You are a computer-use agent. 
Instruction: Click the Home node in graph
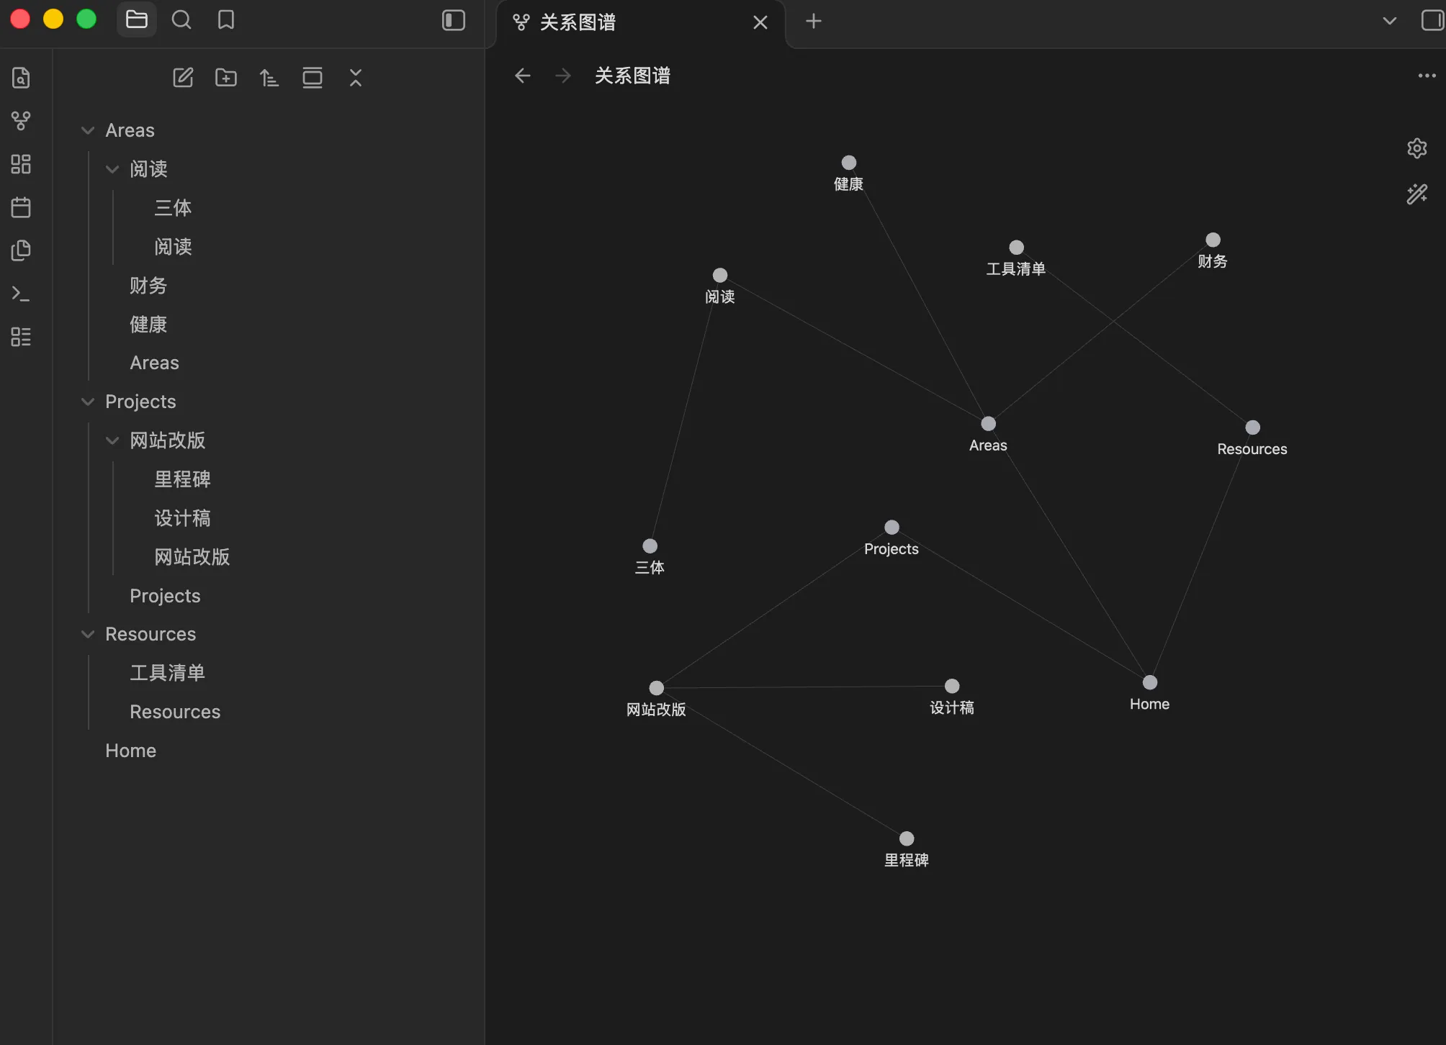coord(1150,682)
